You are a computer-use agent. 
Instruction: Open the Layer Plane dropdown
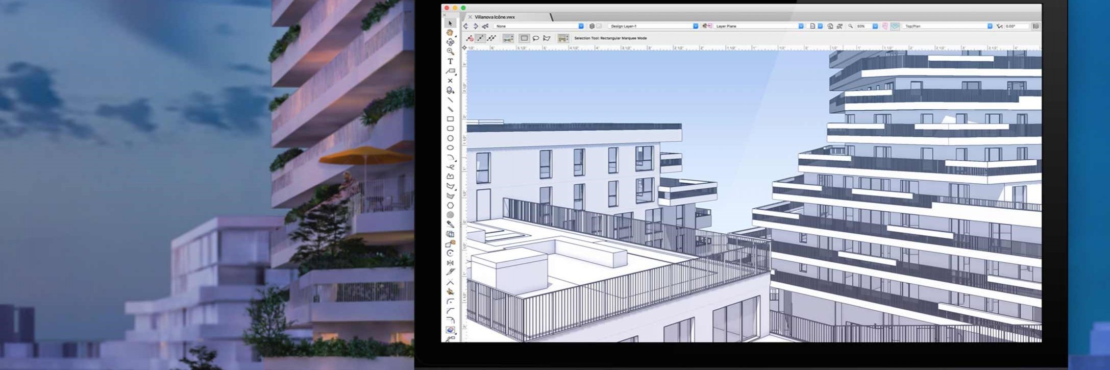[759, 26]
